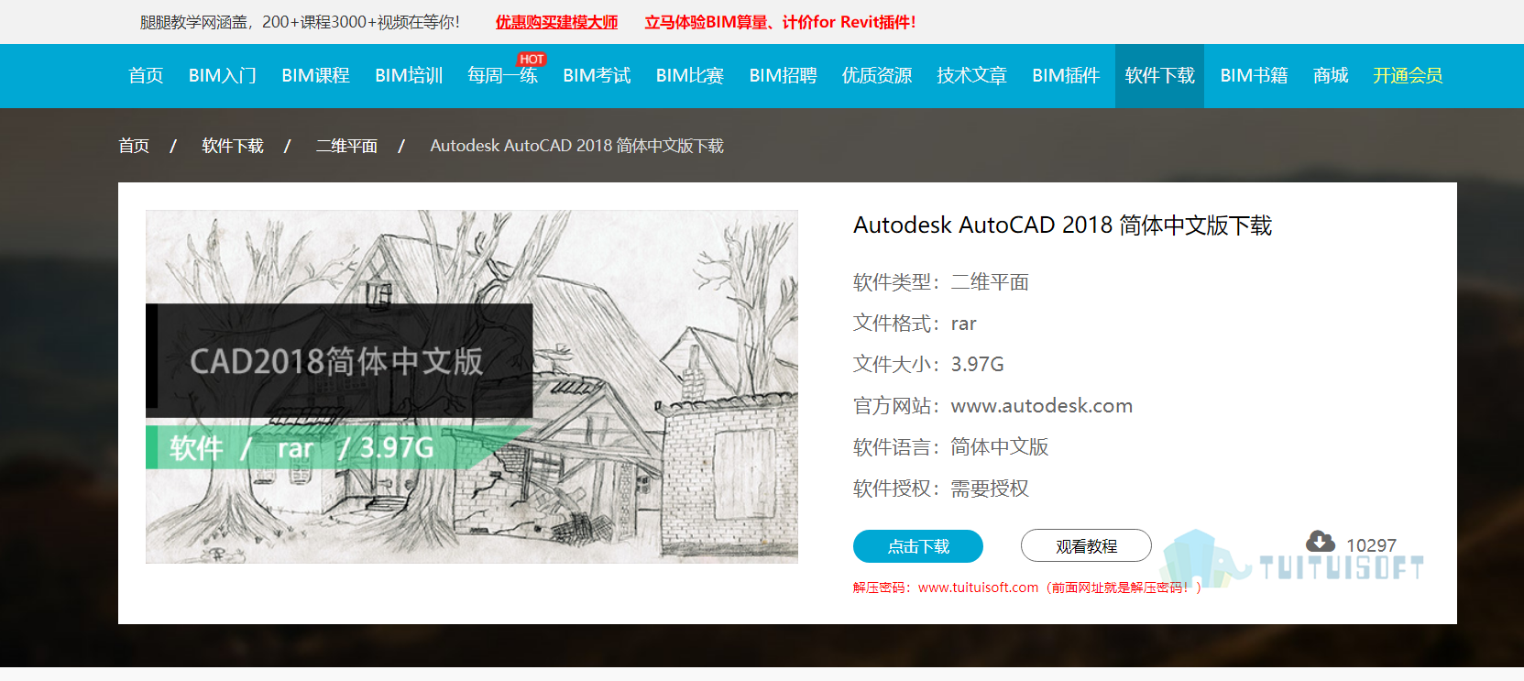Click the CAD2018简体中文版 sketch thumbnail
The height and width of the screenshot is (681, 1524).
[472, 386]
